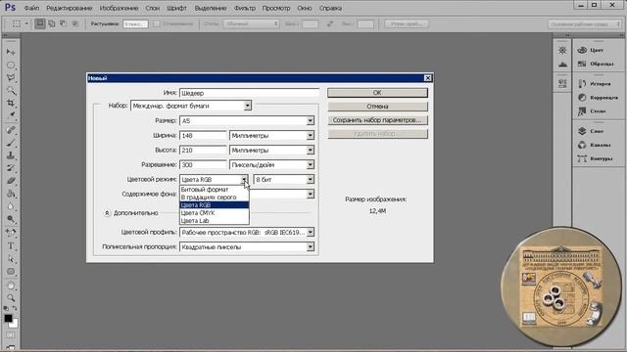Select the Blur tool
Viewport: 627px width, 352px height.
point(11,206)
